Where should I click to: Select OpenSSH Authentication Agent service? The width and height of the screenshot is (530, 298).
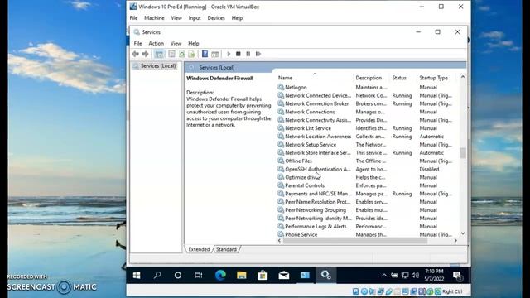pyautogui.click(x=366, y=169)
